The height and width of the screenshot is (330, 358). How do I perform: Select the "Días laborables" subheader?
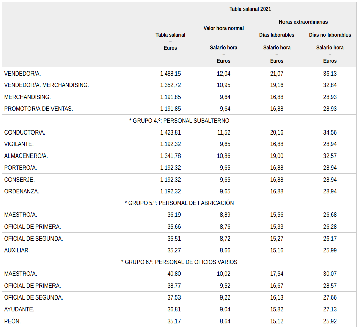point(277,35)
